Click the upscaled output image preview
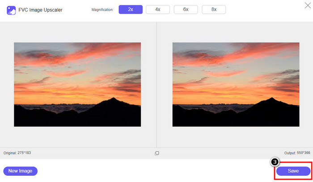The width and height of the screenshot is (313, 182). click(236, 84)
